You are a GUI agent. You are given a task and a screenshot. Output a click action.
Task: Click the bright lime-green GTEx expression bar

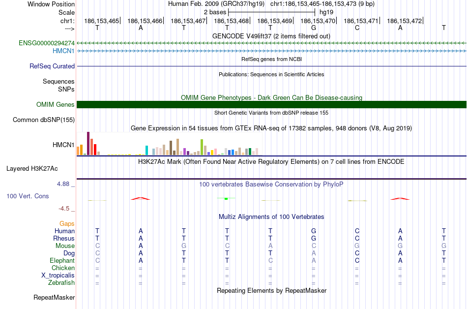(202, 147)
